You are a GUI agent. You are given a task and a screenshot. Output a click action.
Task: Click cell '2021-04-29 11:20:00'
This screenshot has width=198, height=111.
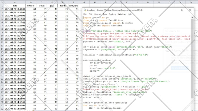15,22
